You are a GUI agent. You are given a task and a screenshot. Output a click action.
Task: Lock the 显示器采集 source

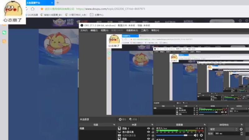pos(153,132)
